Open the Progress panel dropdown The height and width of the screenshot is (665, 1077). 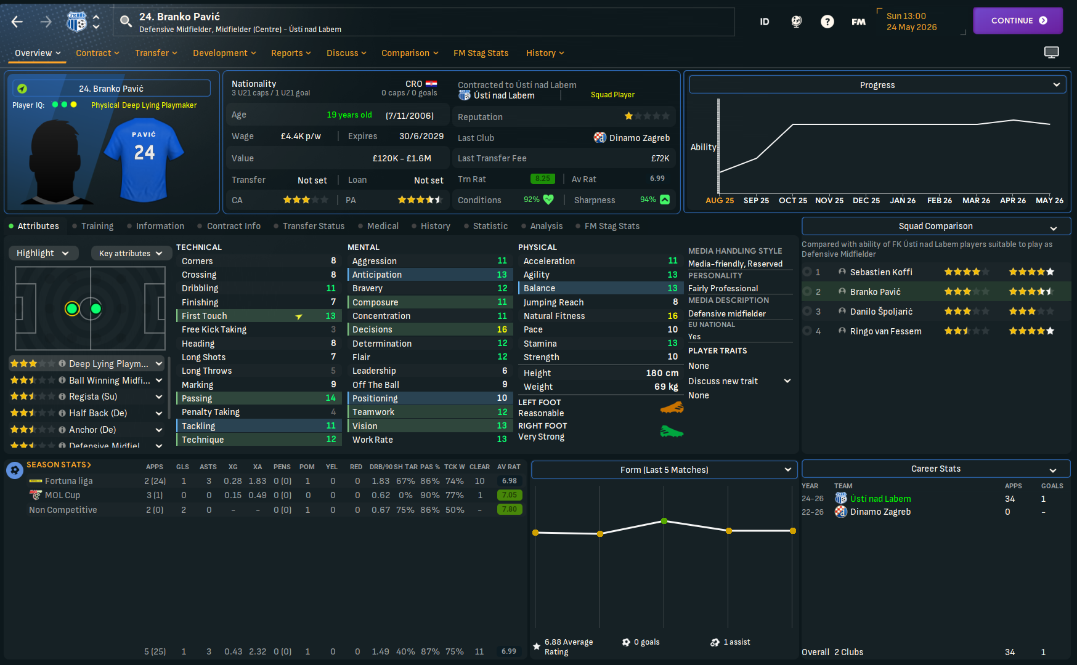coord(877,84)
